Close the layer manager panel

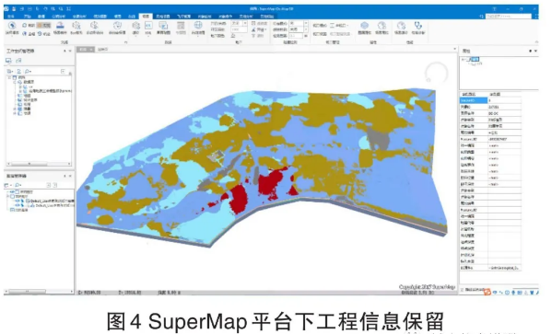point(70,176)
